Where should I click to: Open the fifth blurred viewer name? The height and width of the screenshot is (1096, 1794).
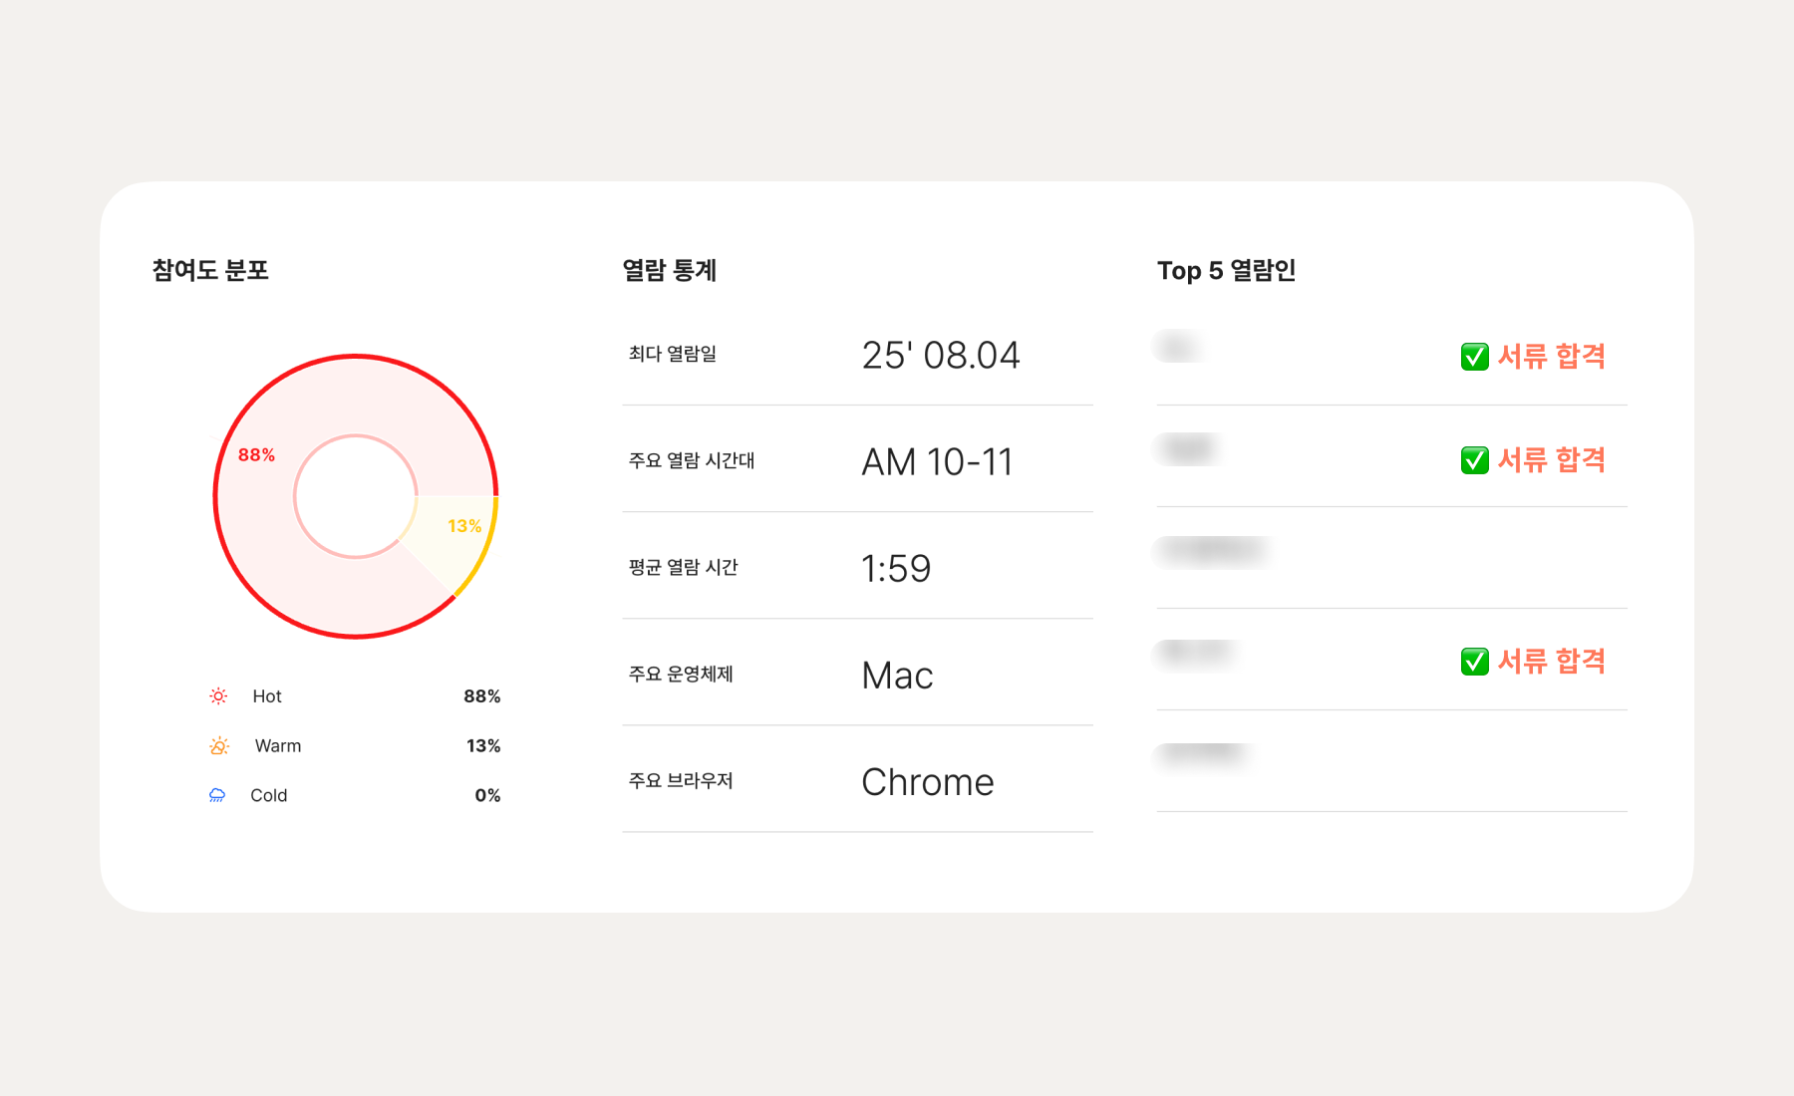(1204, 754)
